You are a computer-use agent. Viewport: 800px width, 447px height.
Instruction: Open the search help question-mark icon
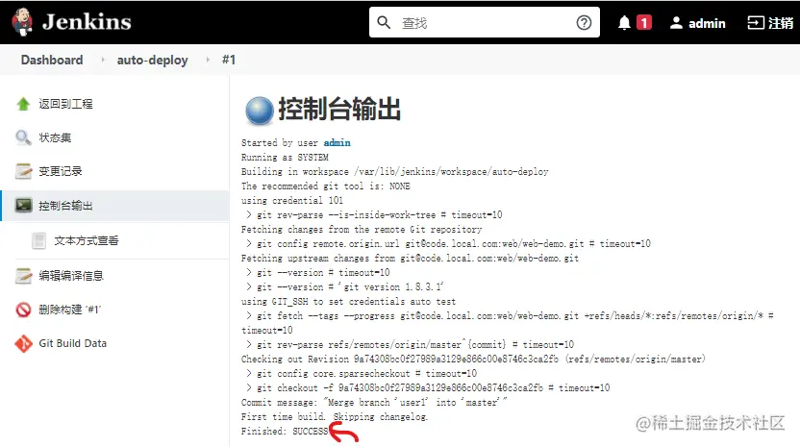coord(584,22)
